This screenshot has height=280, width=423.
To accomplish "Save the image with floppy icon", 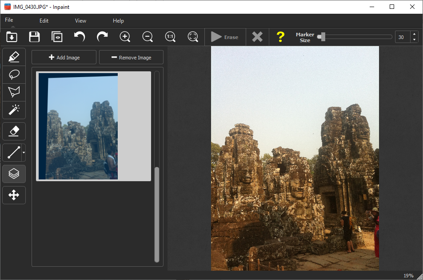I will coord(34,37).
